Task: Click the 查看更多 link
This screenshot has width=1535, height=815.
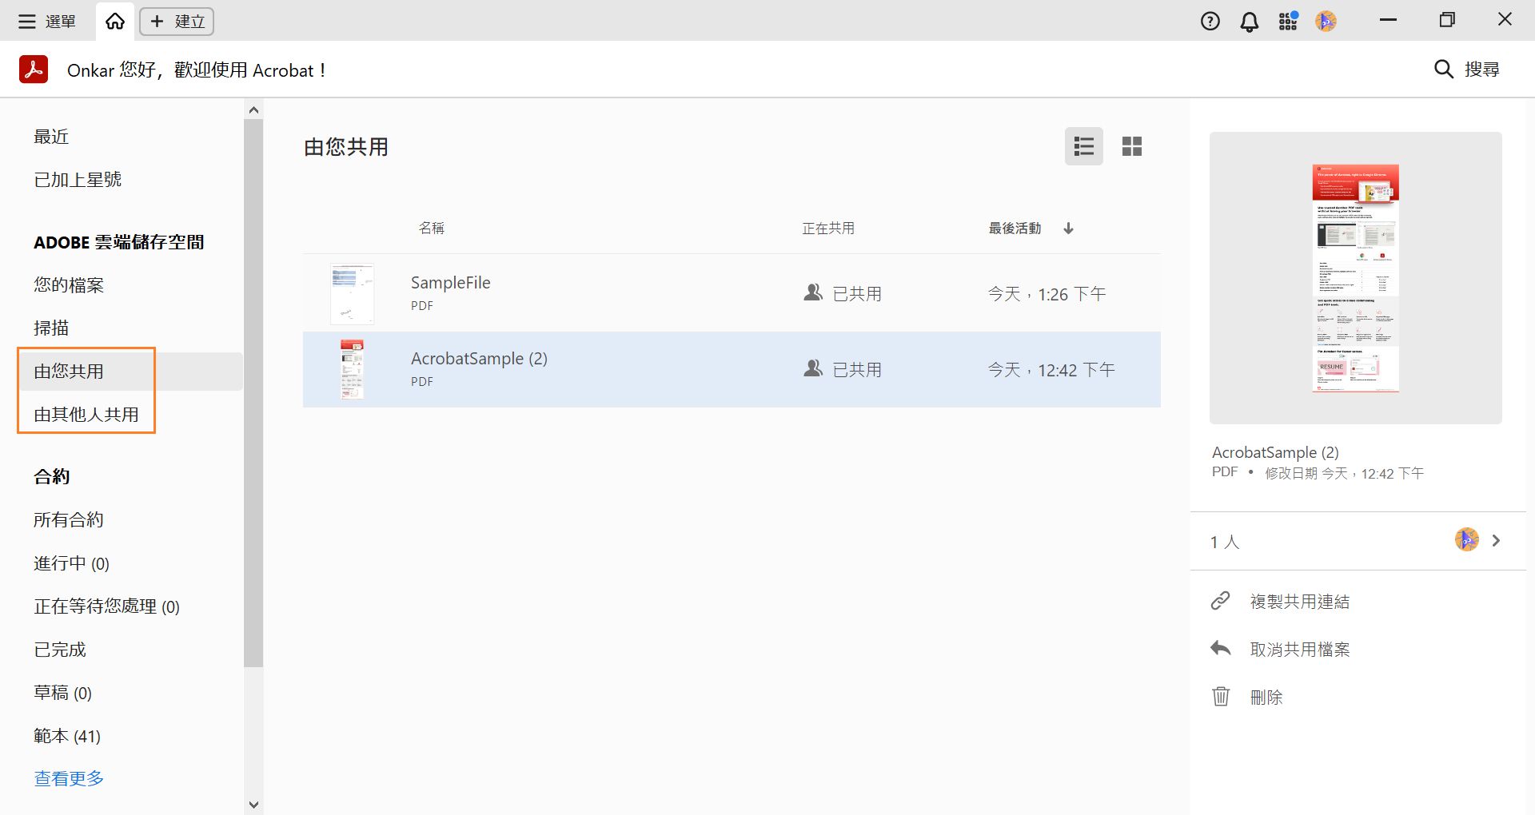Action: (69, 778)
